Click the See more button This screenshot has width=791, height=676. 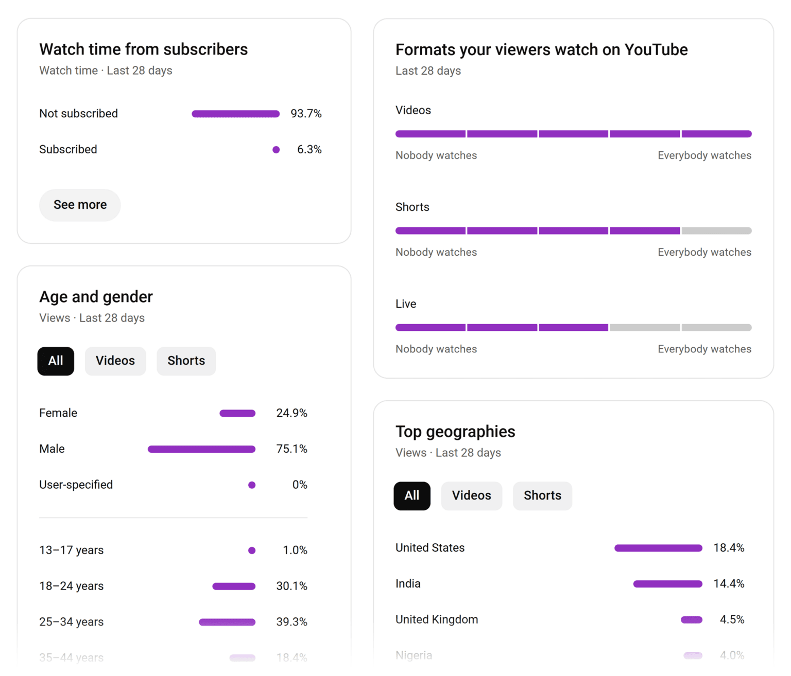(x=80, y=205)
